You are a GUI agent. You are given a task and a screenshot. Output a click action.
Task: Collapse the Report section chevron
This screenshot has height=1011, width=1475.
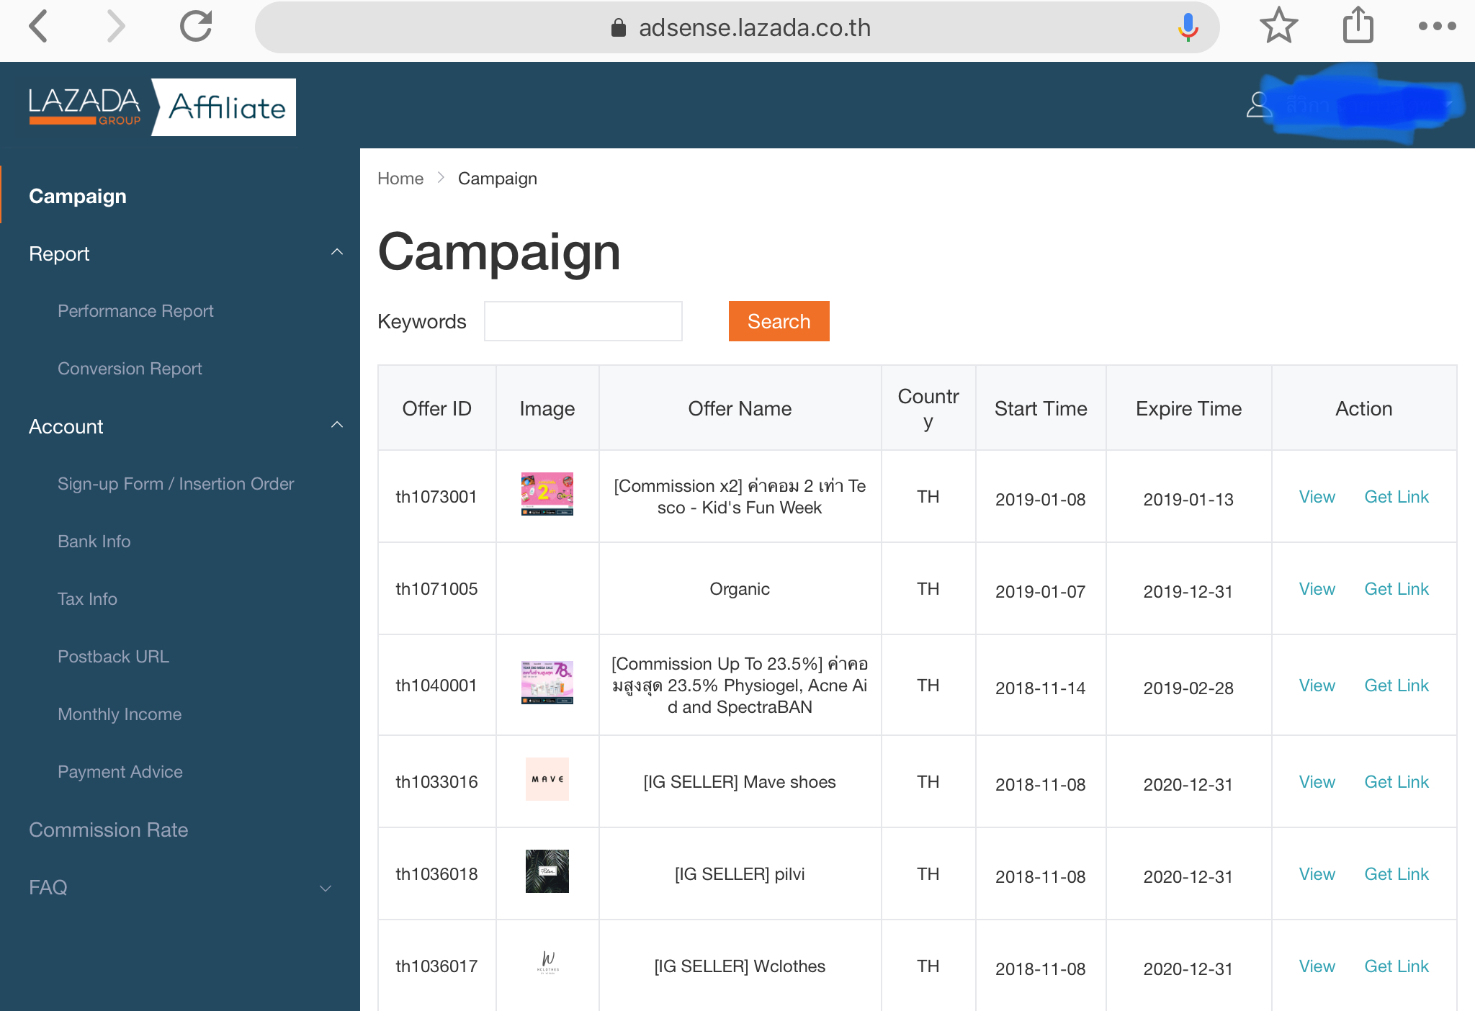(336, 253)
